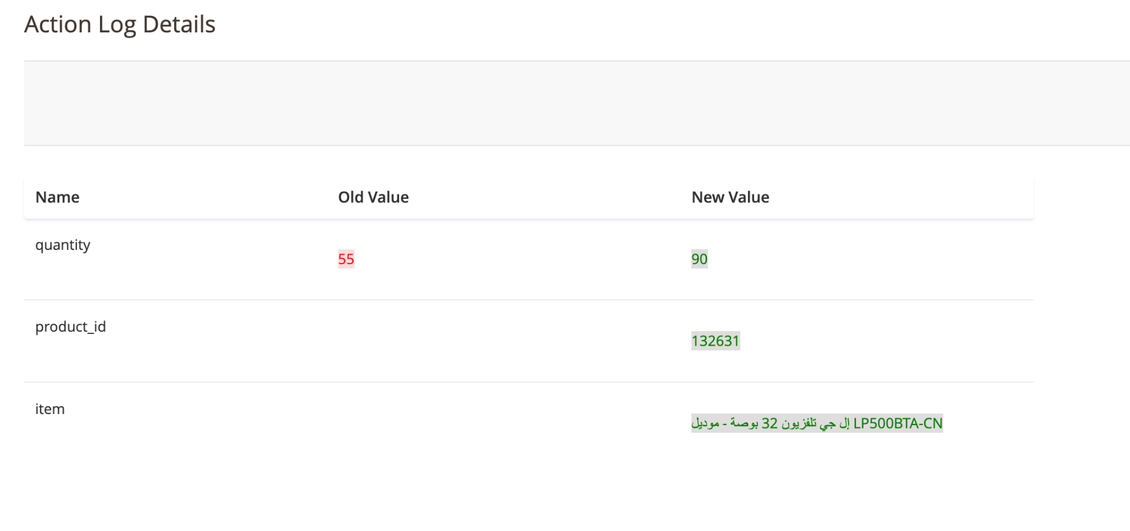1130x531 pixels.
Task: Click the LP500BTA-CN model code
Action: pyautogui.click(x=898, y=423)
